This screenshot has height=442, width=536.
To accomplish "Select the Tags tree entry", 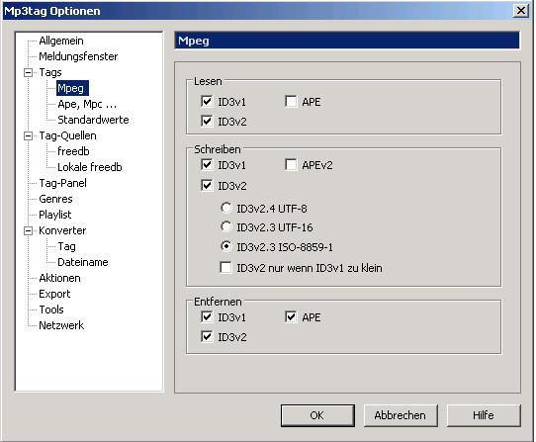I will (x=50, y=72).
